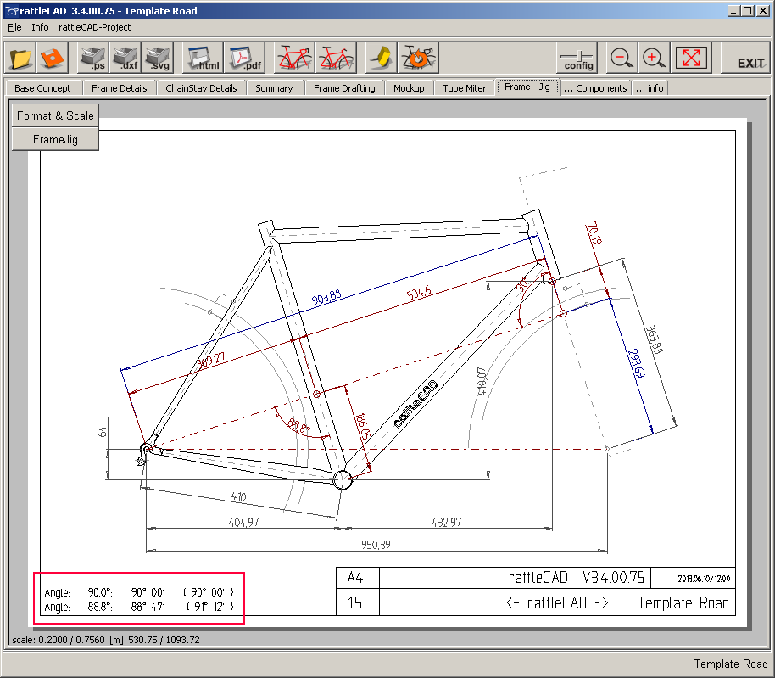
Task: Switch to Base Concept tab
Action: tap(42, 88)
